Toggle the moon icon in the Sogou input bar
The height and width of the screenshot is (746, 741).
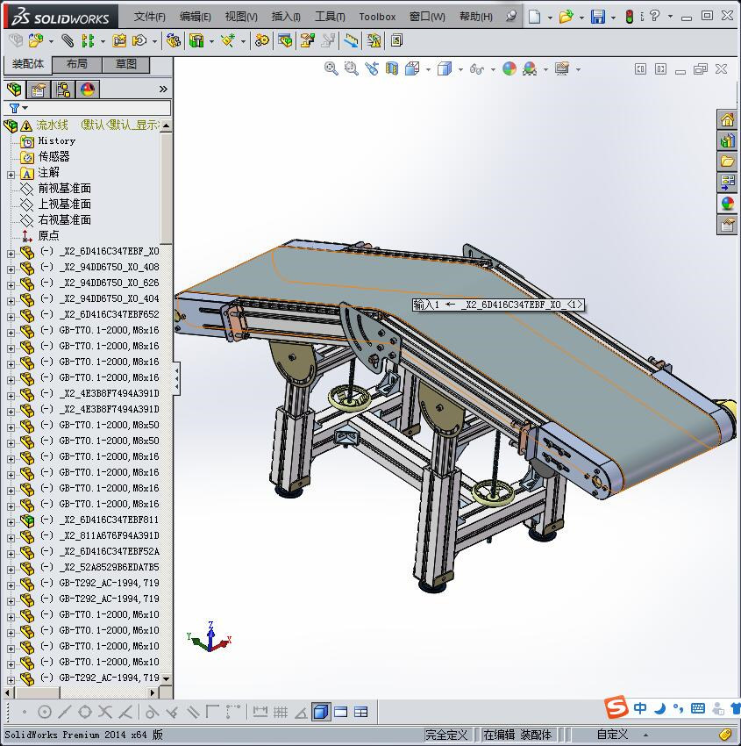659,708
